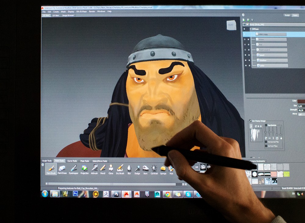Open the Mirror dropdown set to Off
This screenshot has height=223, width=305.
301,114
